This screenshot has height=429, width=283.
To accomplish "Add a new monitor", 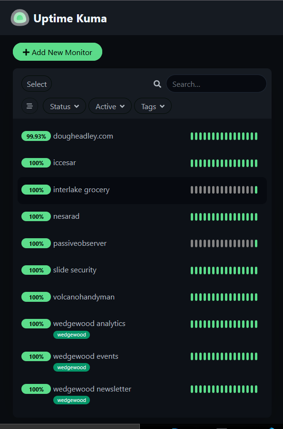I will coord(58,52).
